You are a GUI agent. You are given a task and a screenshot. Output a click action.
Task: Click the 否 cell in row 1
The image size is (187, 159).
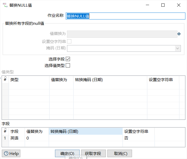pos(139,138)
